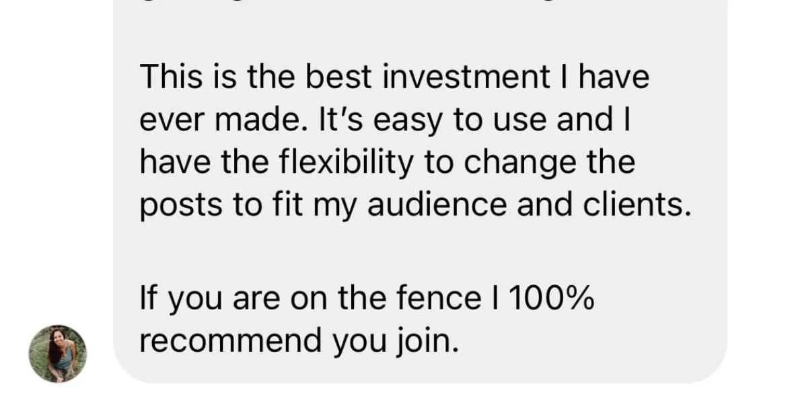Click the word "investment" in the message
Viewport: 794px width, 409px height.
(x=464, y=78)
